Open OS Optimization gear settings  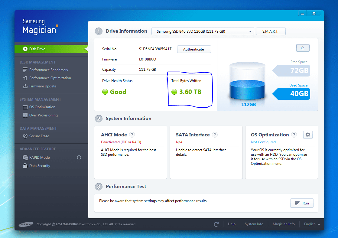(308, 135)
